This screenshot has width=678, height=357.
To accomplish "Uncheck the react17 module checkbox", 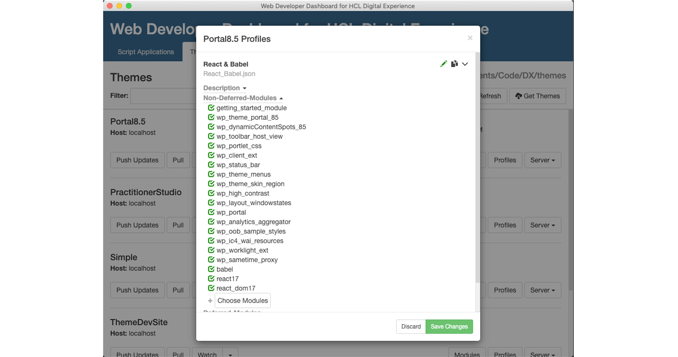I will tap(211, 279).
